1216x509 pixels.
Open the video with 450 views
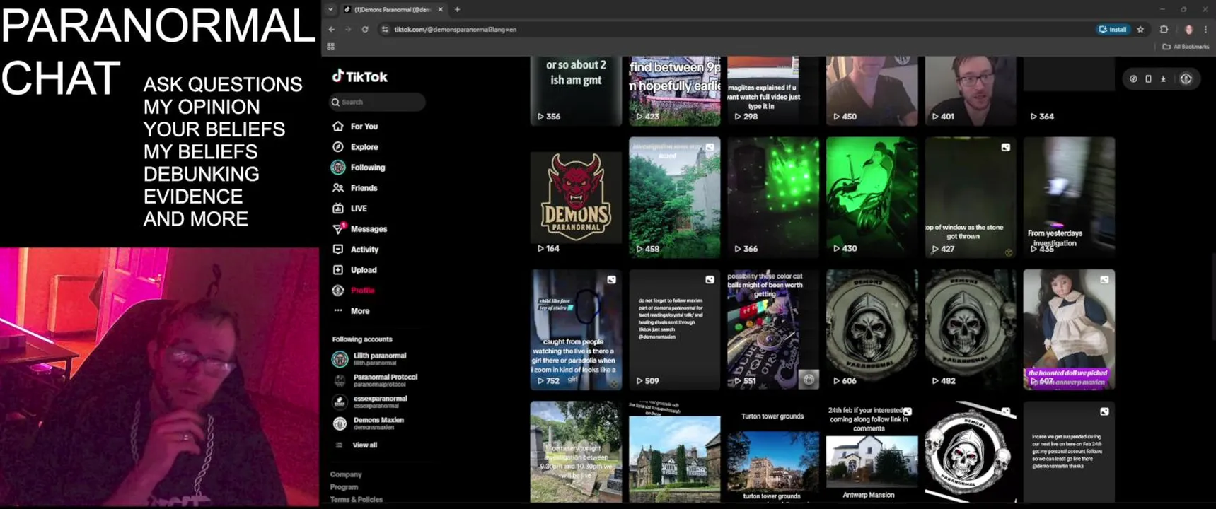click(872, 90)
